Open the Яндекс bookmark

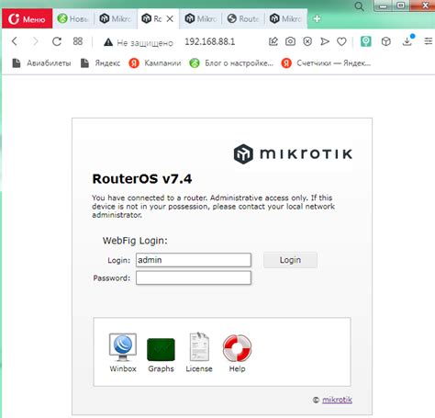point(100,63)
